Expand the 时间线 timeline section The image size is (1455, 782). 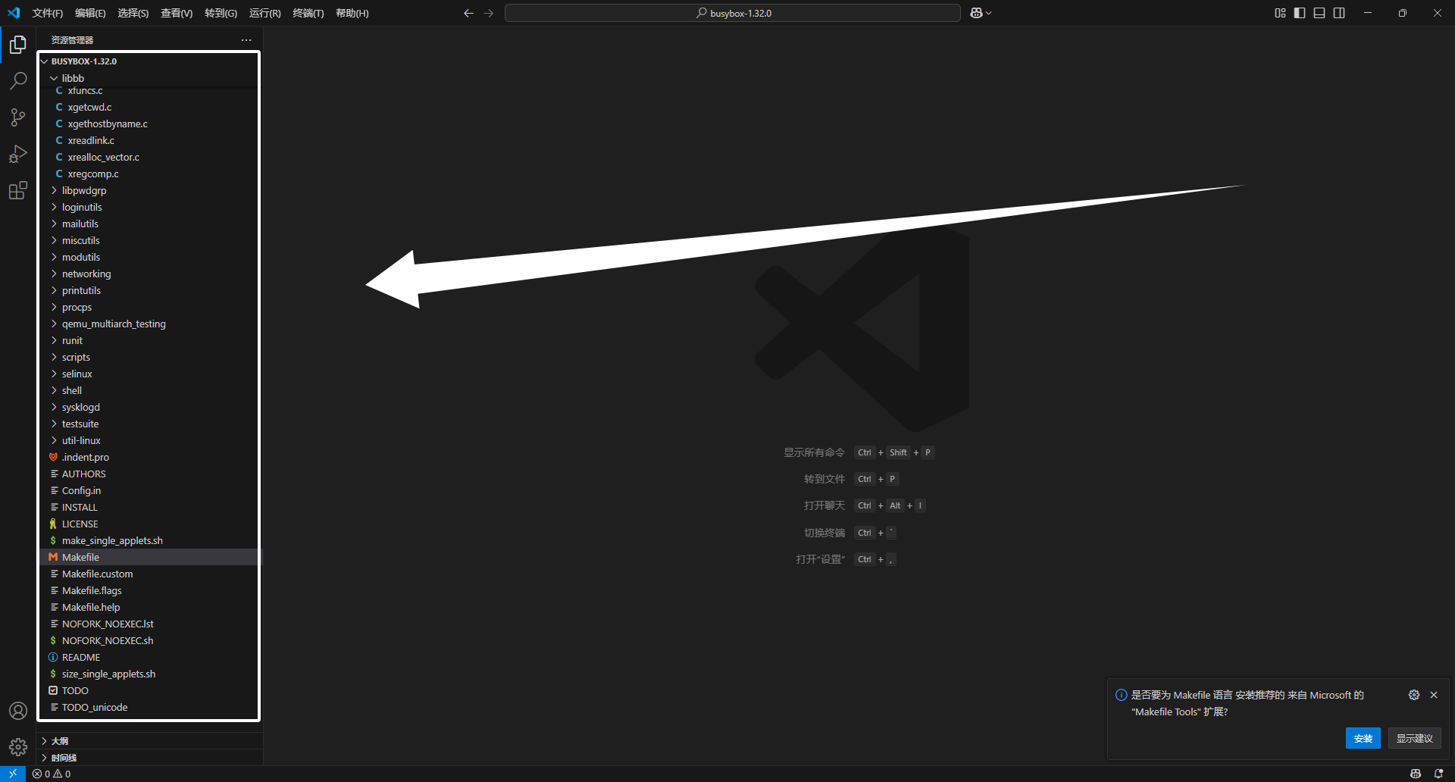151,758
